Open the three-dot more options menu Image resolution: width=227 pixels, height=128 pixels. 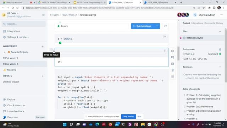[x=221, y=15]
